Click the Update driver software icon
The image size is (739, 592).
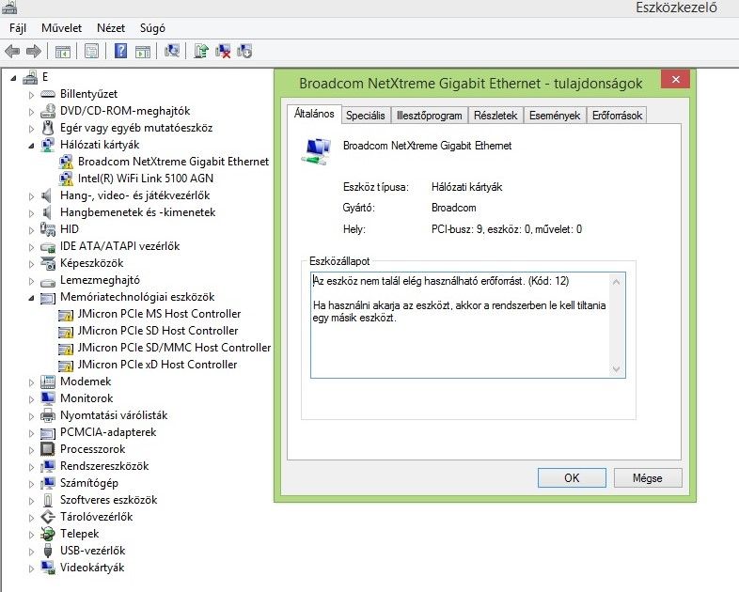(201, 51)
